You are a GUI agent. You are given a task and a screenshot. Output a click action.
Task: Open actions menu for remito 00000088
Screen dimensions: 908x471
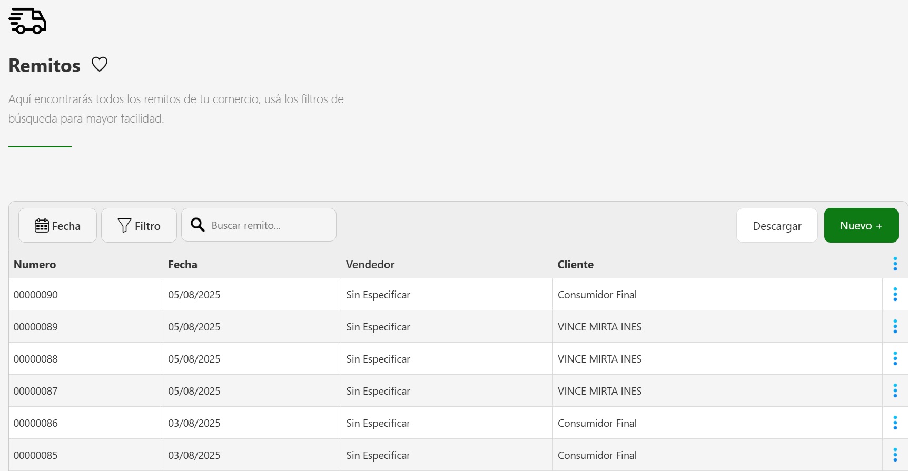895,359
